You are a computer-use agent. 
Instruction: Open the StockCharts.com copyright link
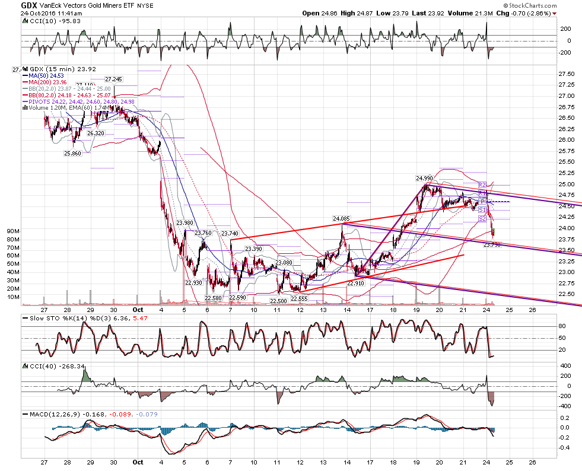530,5
